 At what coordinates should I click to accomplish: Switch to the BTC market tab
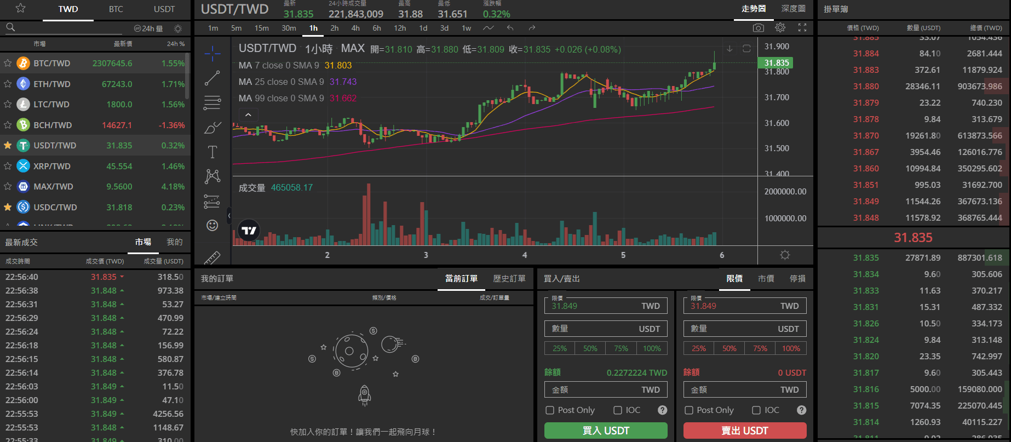pyautogui.click(x=116, y=9)
